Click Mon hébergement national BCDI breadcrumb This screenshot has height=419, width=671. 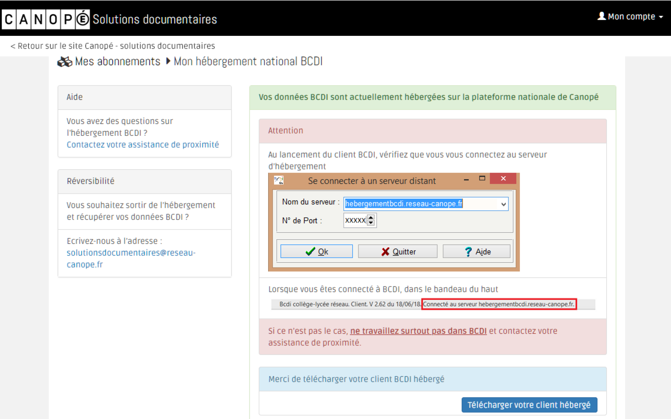click(x=248, y=61)
